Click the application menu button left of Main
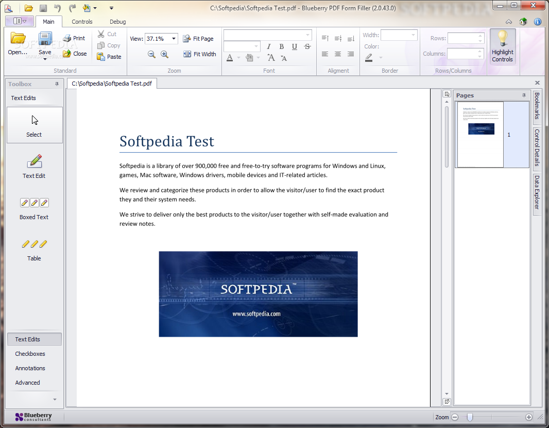Viewport: 549px width, 428px height. point(19,21)
